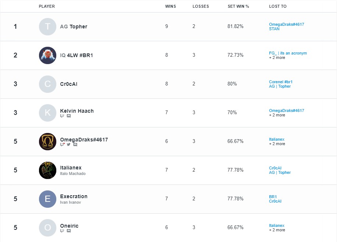Expand '+ 2 more' losses for IQ 4LW #BR1
Image resolution: width=337 pixels, height=242 pixels.
coord(277,57)
